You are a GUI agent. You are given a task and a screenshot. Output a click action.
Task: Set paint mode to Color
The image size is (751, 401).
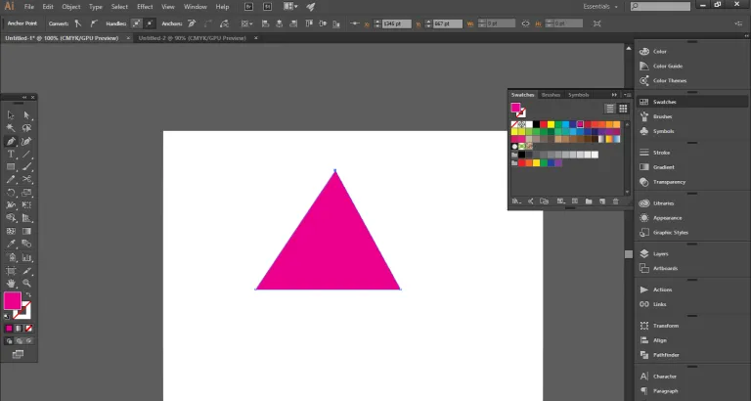[9, 329]
